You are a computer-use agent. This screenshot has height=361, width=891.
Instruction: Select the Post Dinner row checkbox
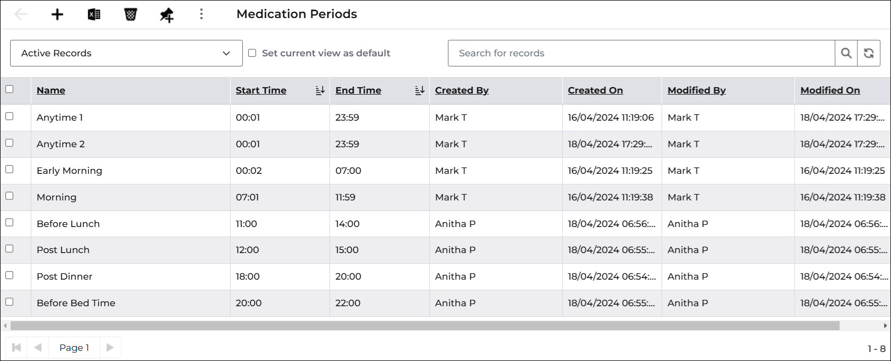point(10,275)
